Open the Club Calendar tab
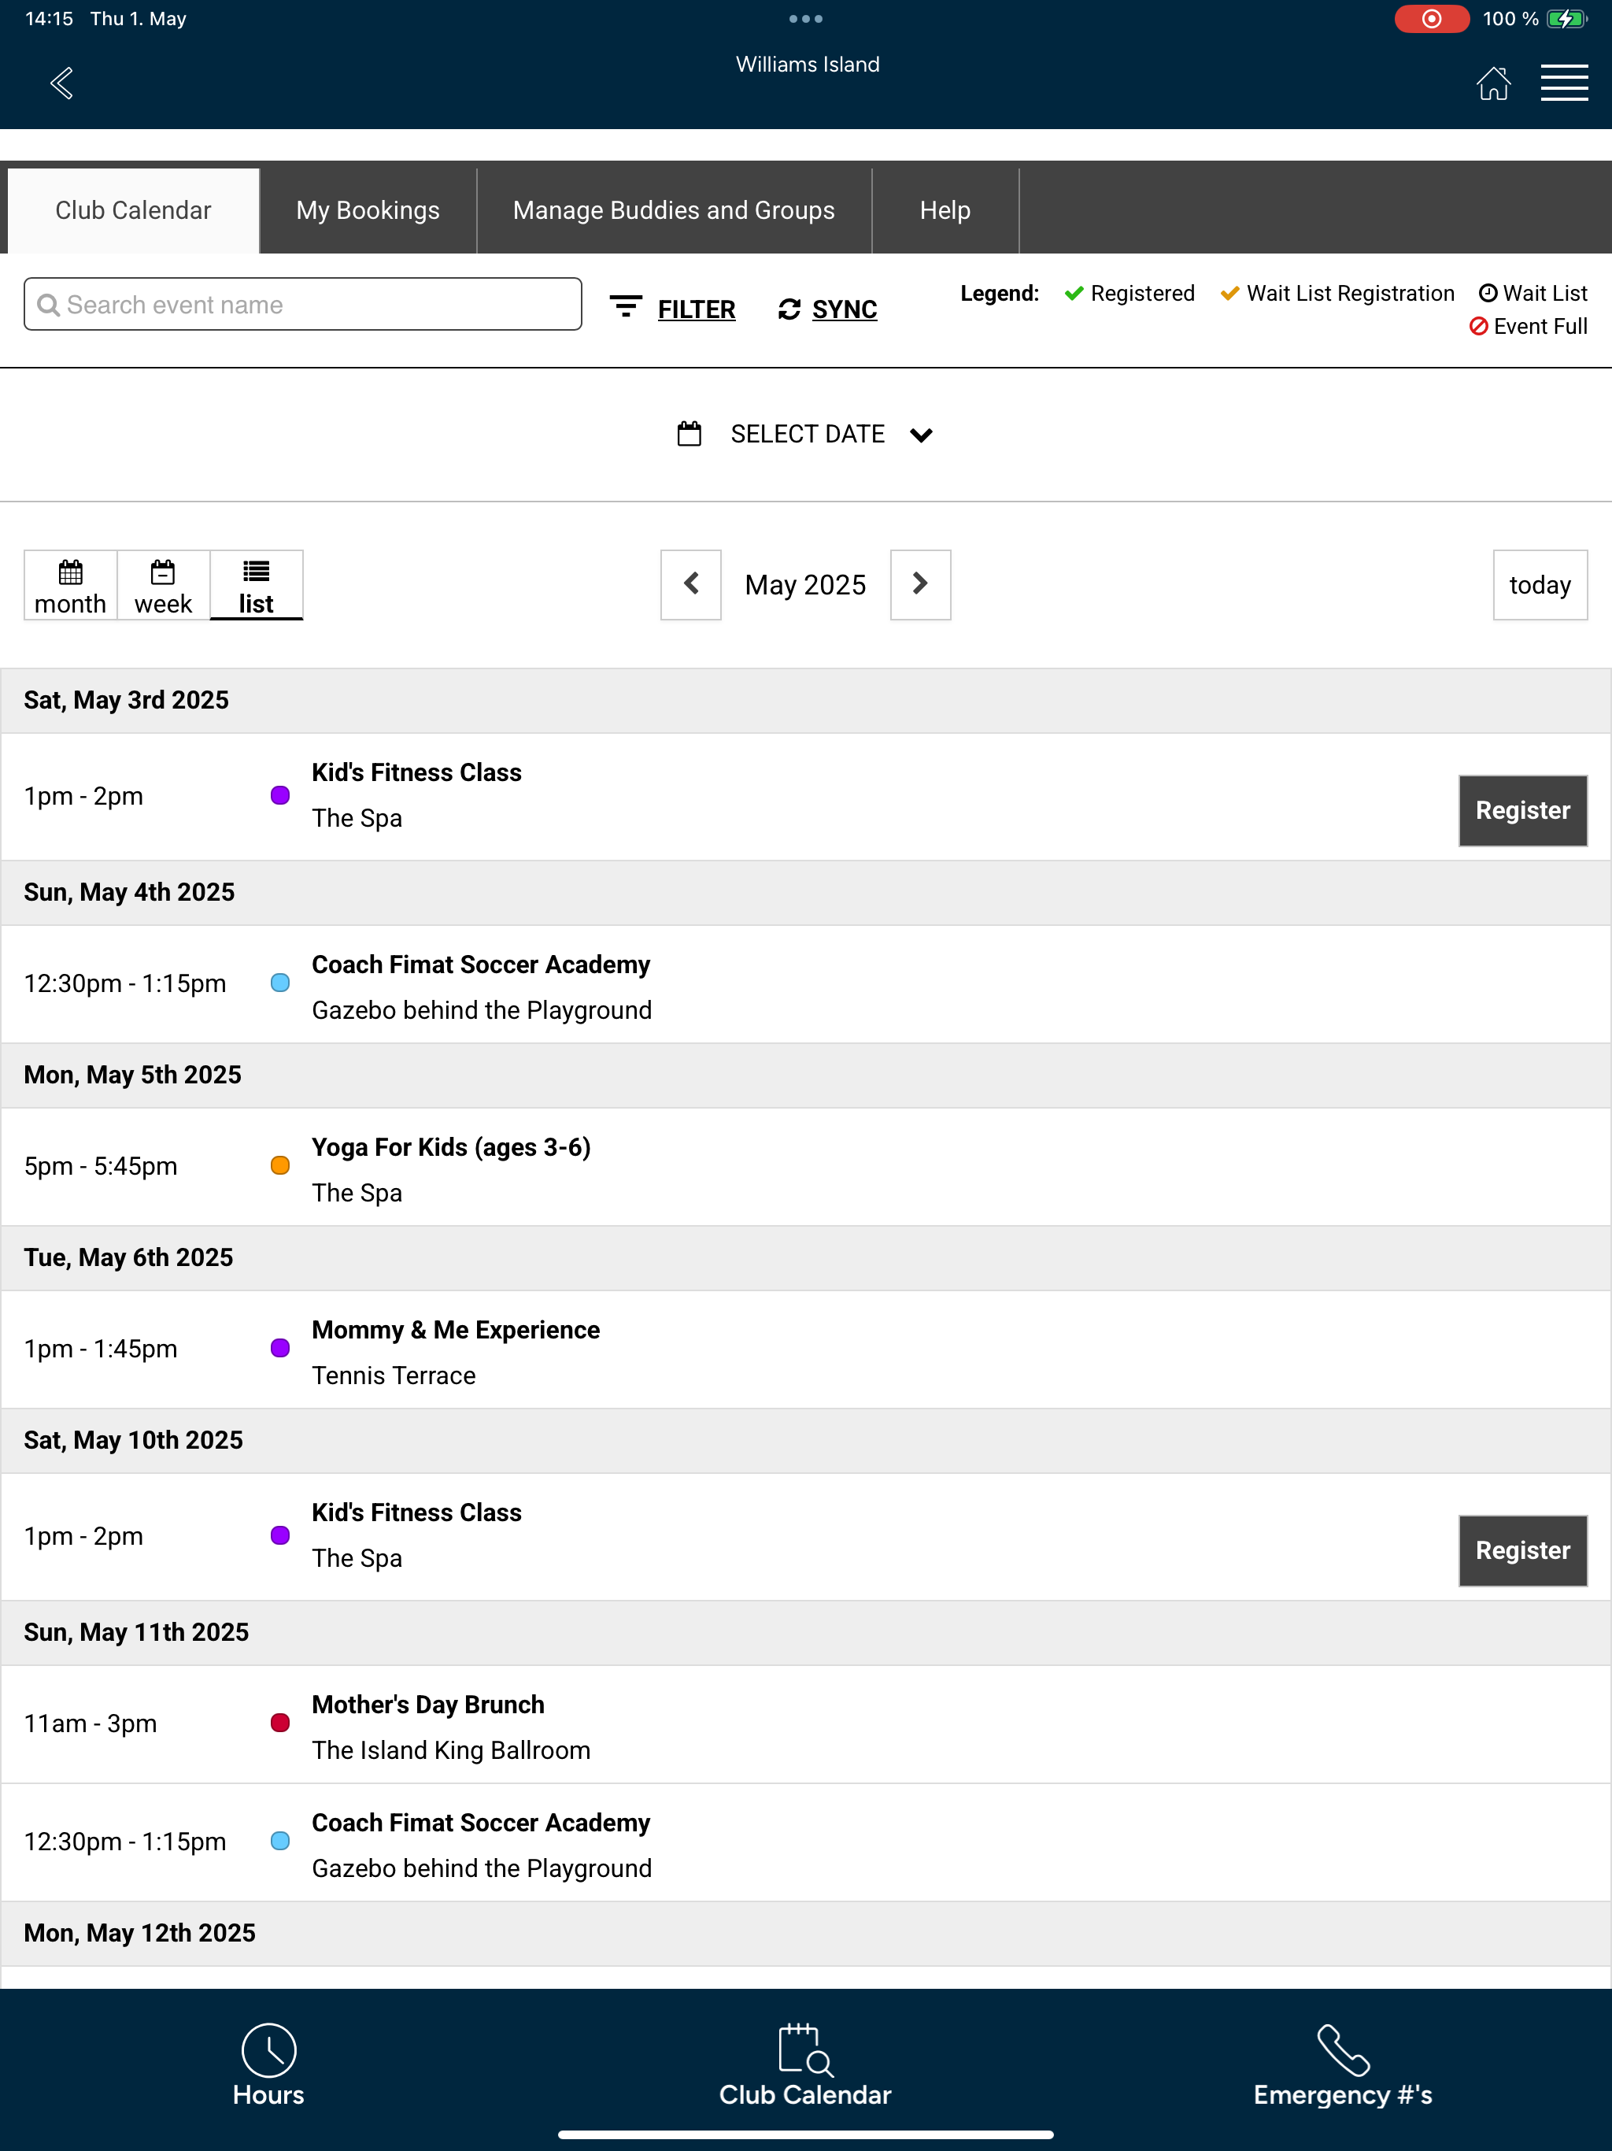Image resolution: width=1612 pixels, height=2151 pixels. click(133, 210)
